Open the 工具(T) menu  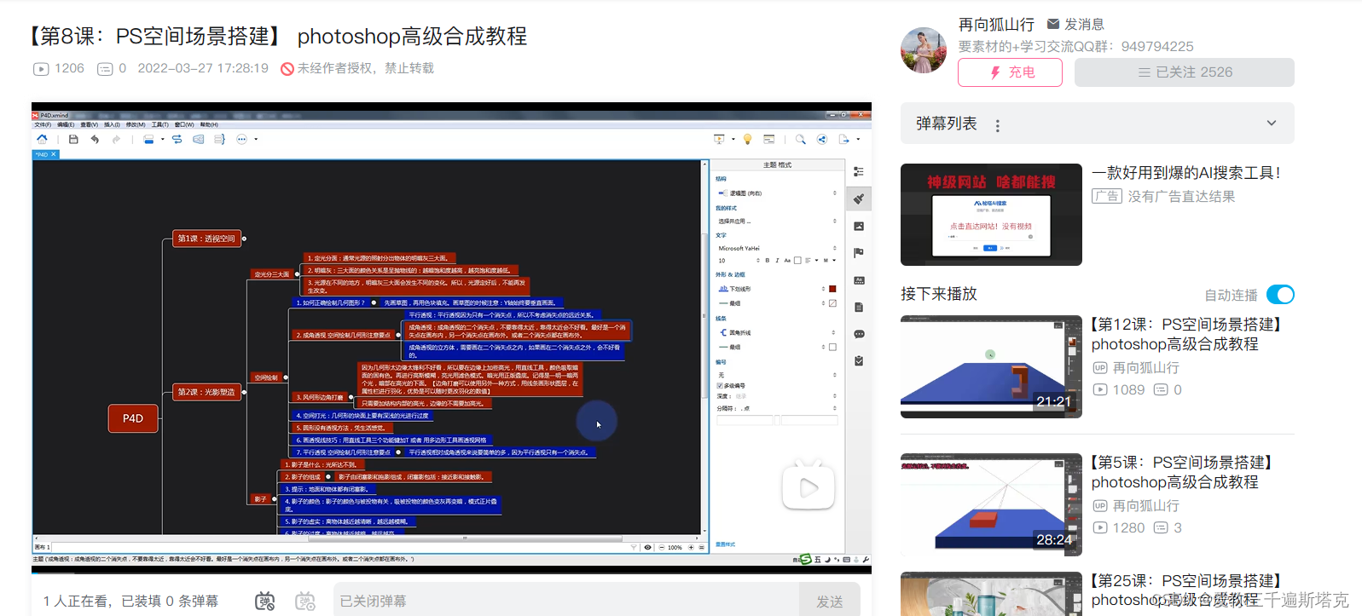pos(160,124)
